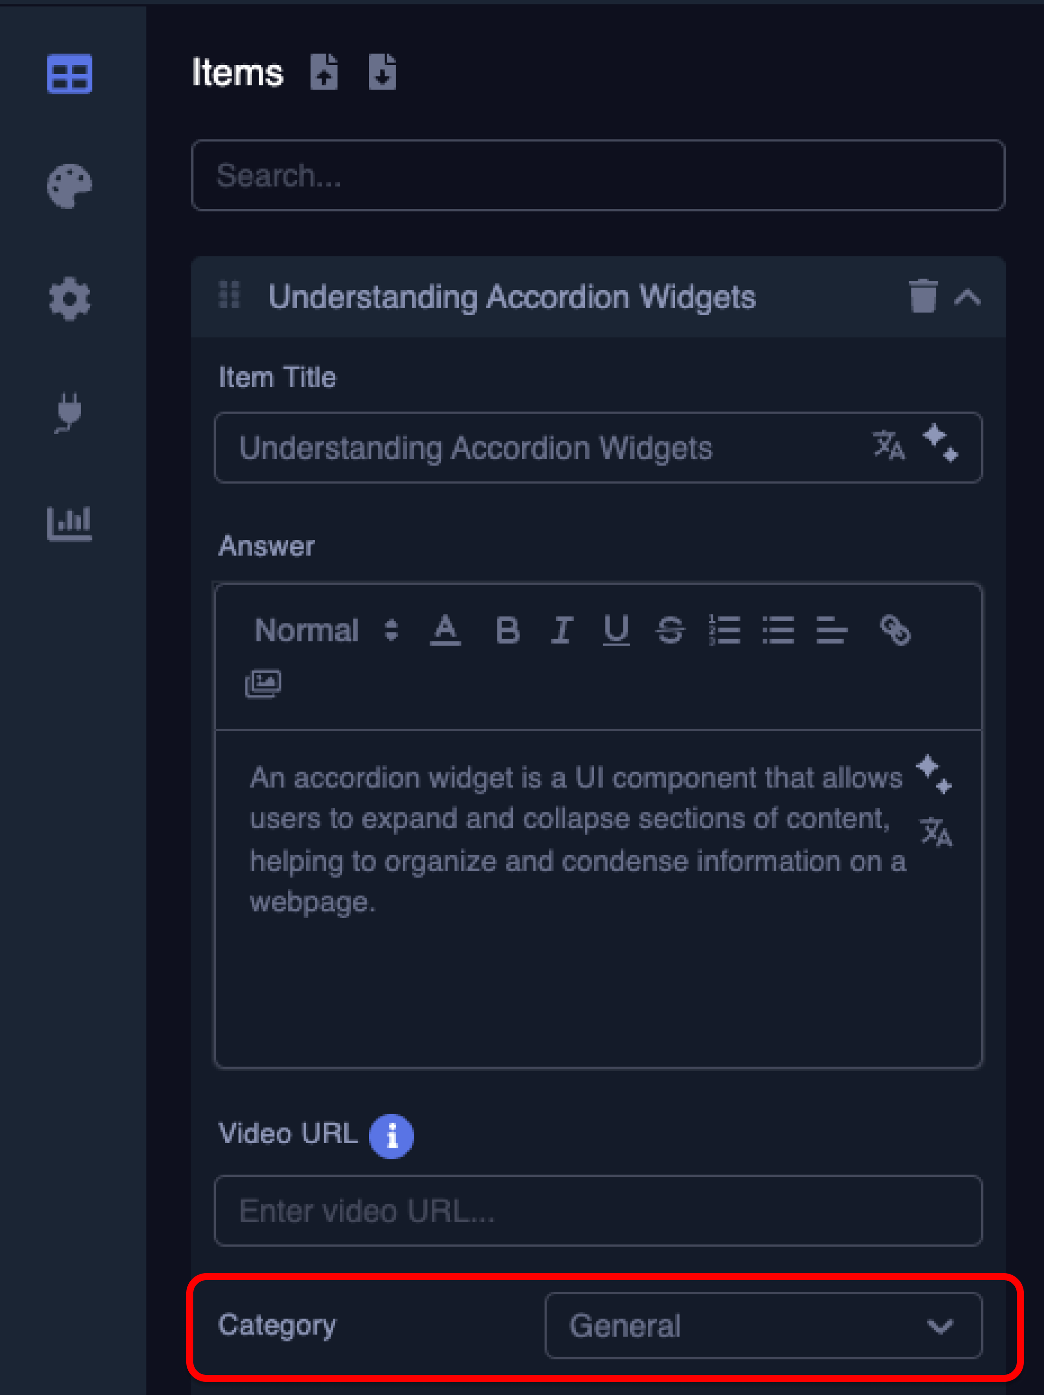Open the Category dropdown showing General
Viewport: 1044px width, 1395px height.
pos(763,1325)
